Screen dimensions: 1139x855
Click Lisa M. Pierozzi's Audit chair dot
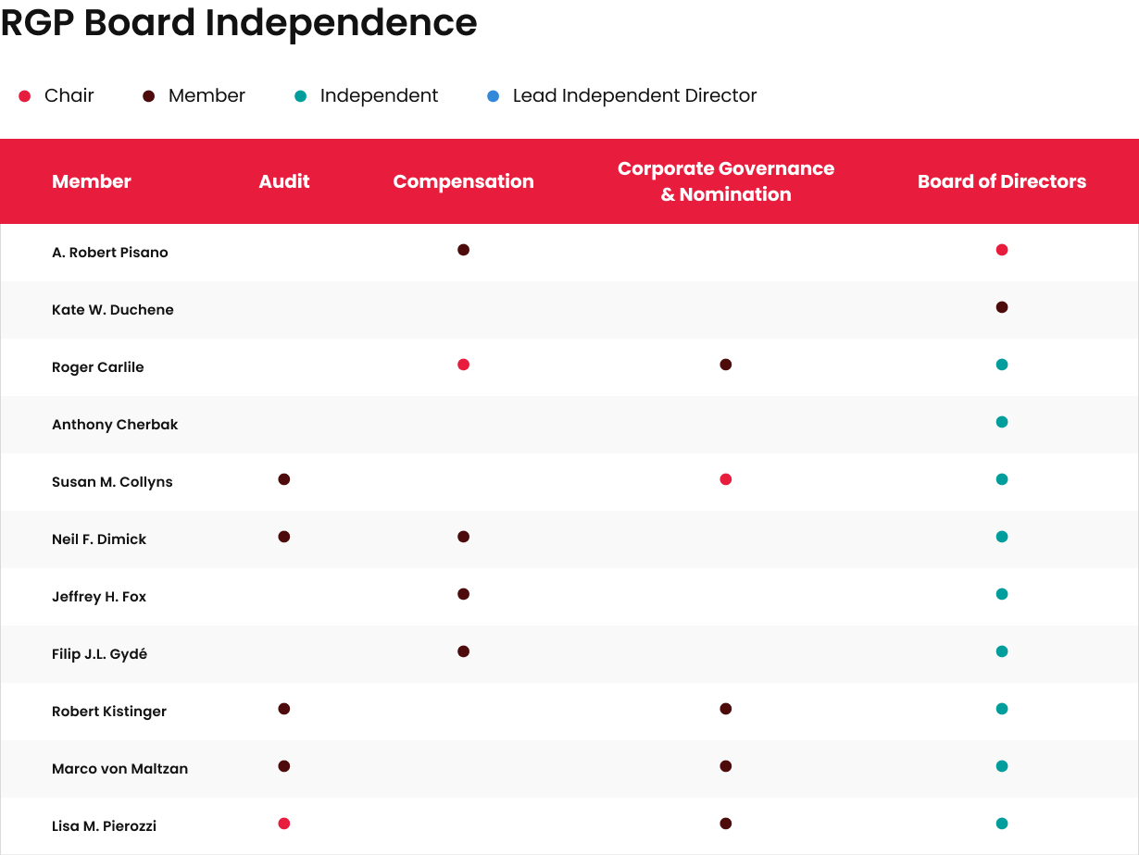coord(284,824)
